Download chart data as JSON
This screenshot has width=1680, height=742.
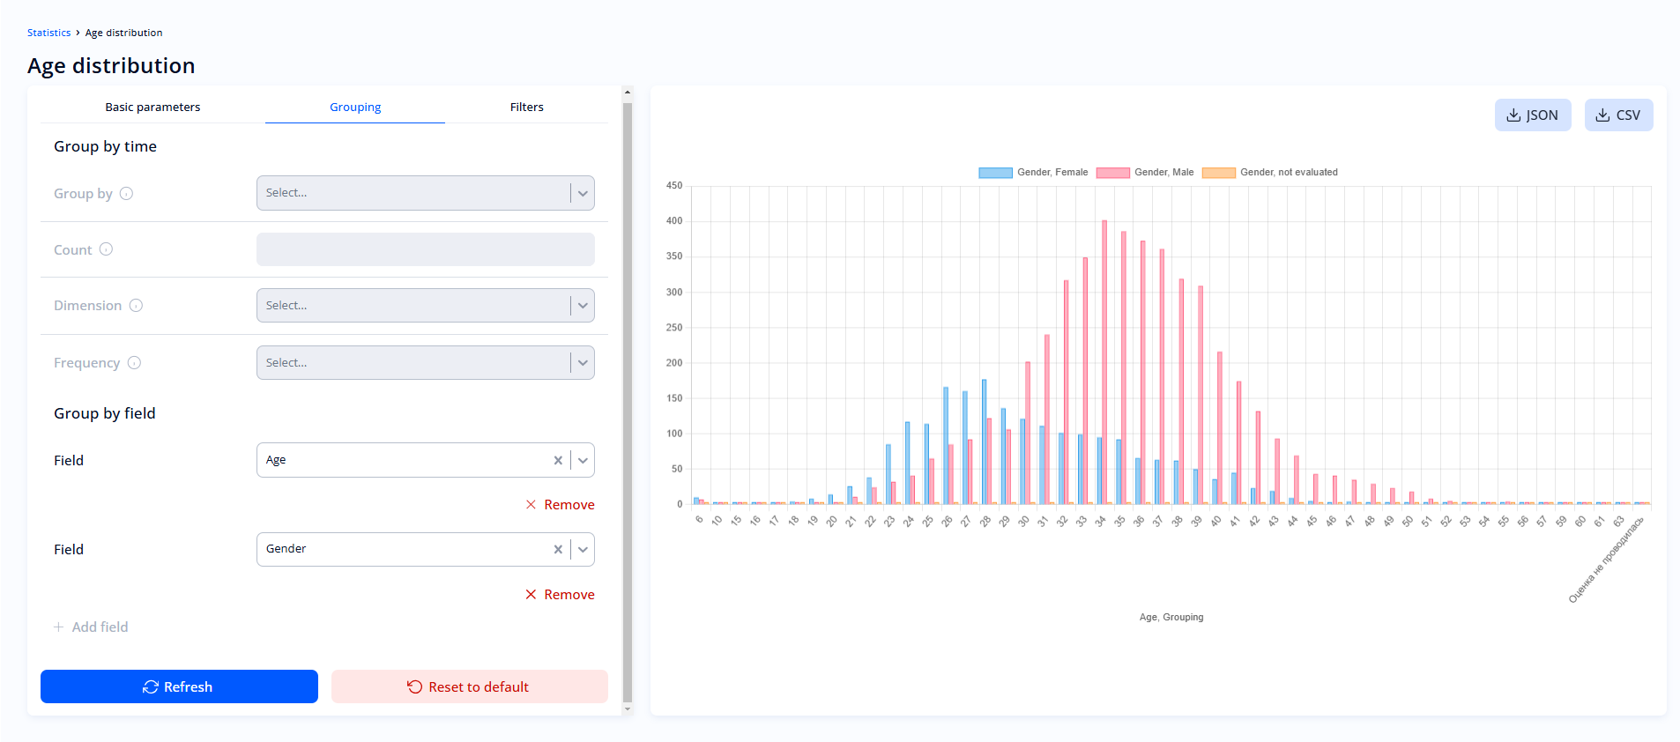click(x=1532, y=115)
